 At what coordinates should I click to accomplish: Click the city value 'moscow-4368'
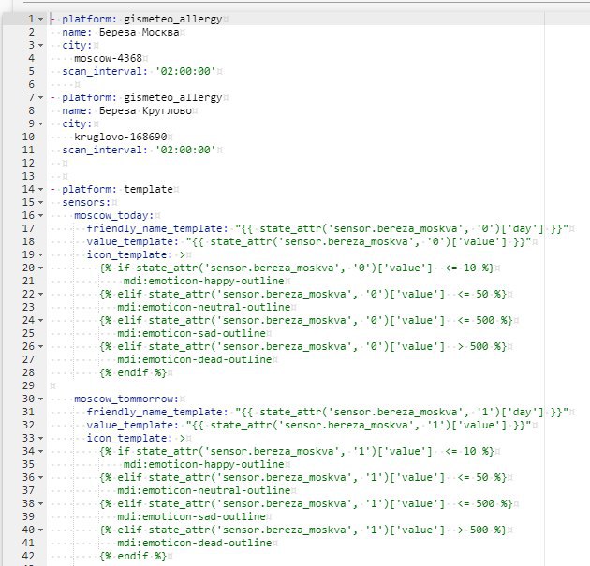pyautogui.click(x=108, y=58)
